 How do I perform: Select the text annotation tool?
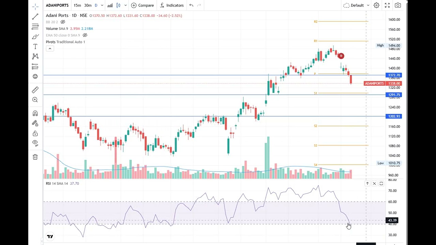tap(35, 47)
